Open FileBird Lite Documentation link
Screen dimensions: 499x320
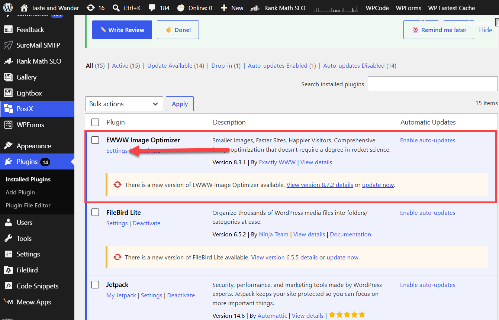tap(350, 235)
